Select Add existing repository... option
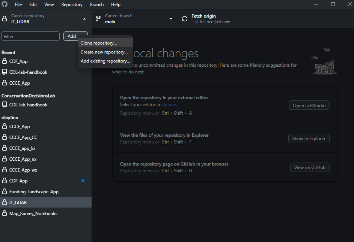This screenshot has width=354, height=242. 105,61
